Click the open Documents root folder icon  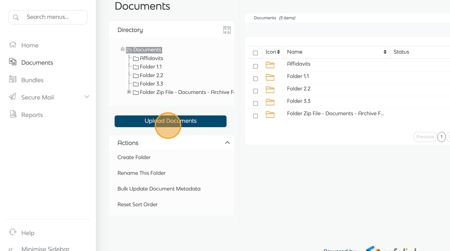(x=129, y=50)
